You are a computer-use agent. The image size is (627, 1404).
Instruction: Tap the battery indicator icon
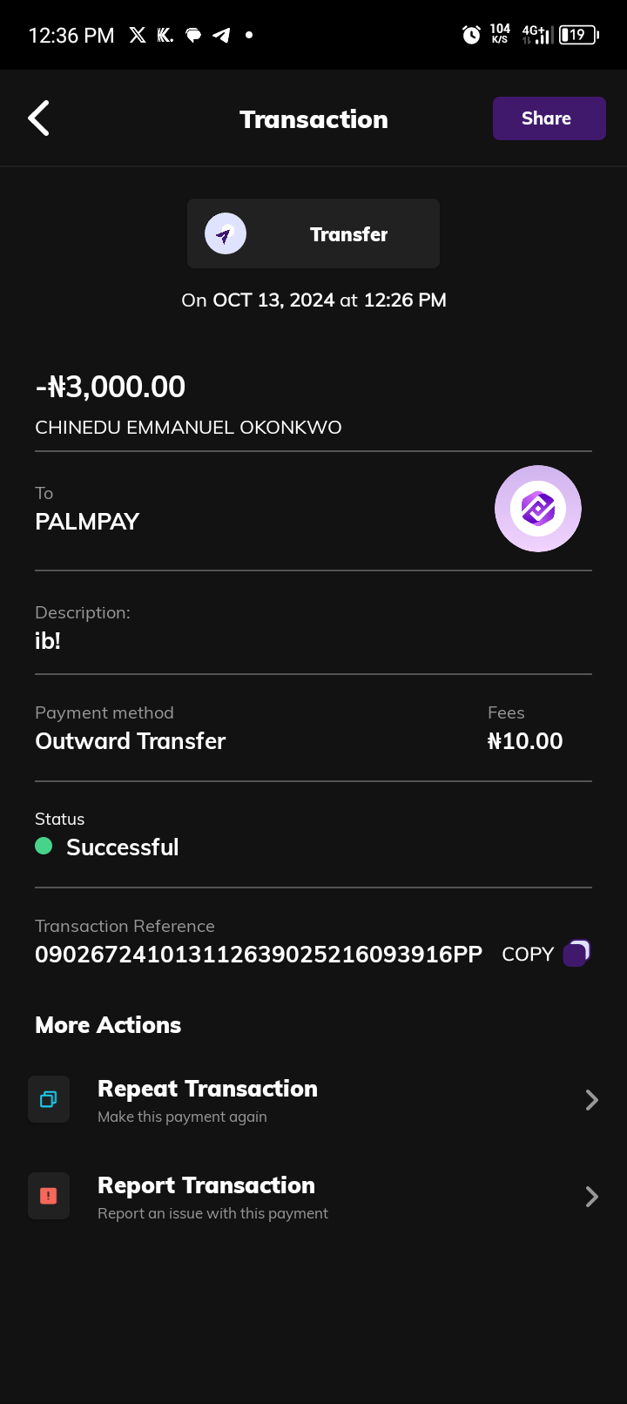click(578, 35)
